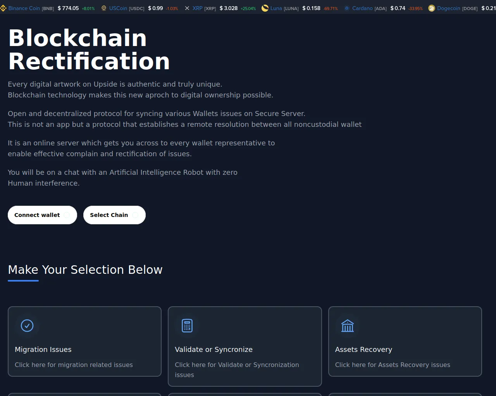Click the Binance Coin ticker logo

[3, 8]
